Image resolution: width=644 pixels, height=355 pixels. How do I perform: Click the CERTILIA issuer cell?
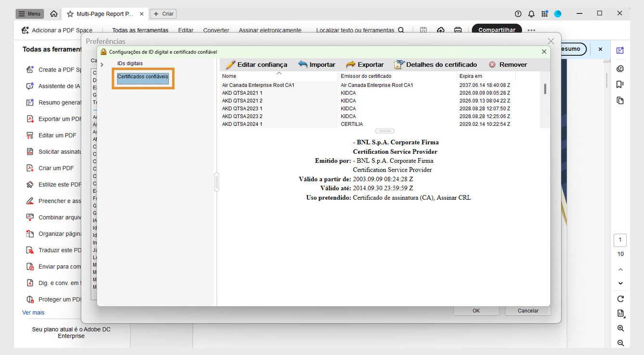[352, 124]
